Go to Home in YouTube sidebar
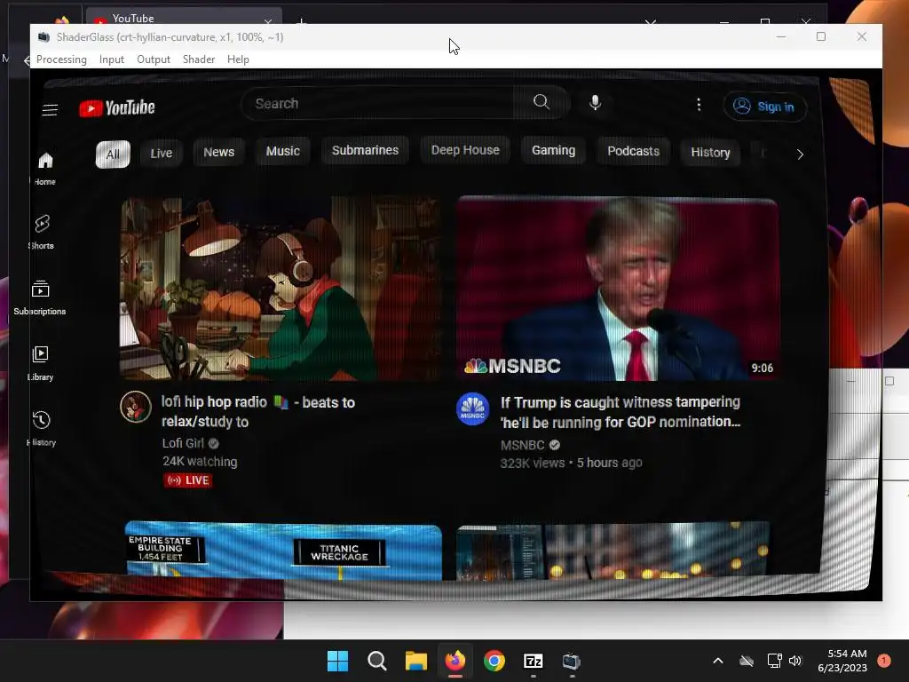Image resolution: width=909 pixels, height=682 pixels. pyautogui.click(x=45, y=168)
